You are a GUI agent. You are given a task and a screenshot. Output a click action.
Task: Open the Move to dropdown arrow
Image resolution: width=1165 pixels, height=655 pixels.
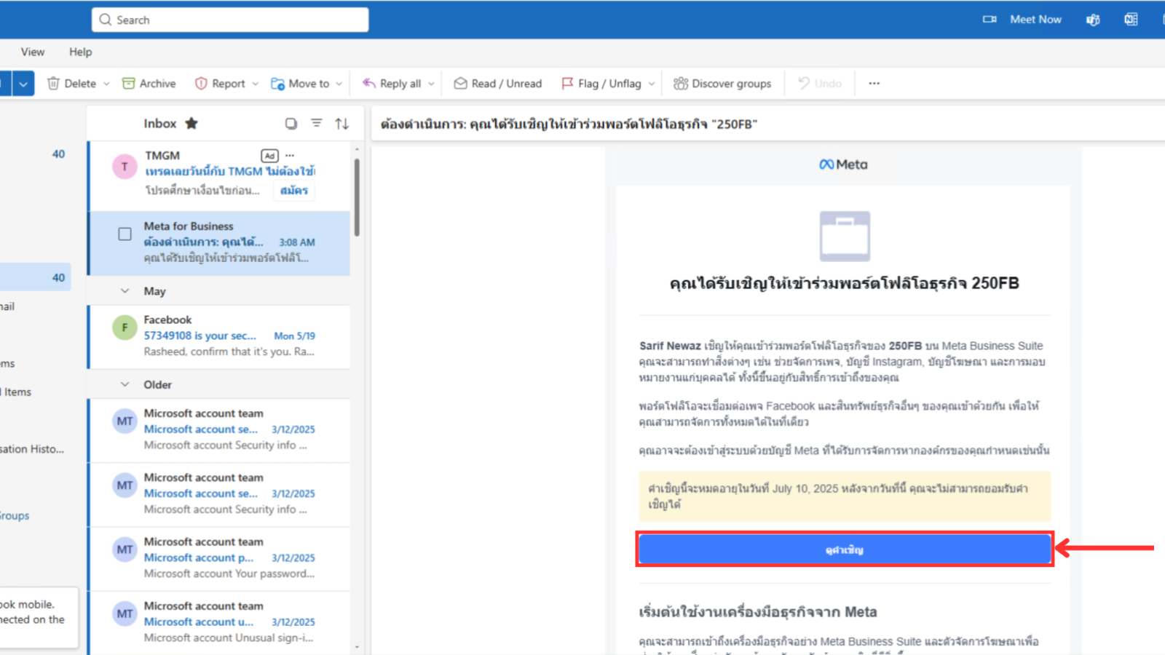point(339,84)
